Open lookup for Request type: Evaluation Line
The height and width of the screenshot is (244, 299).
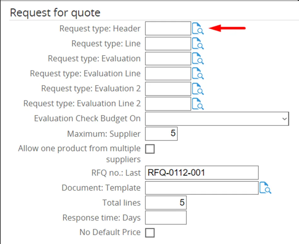coord(198,74)
